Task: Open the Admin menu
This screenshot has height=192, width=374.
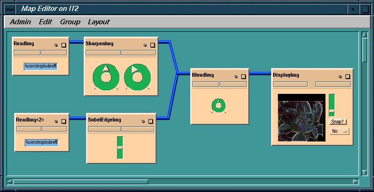Action: (20, 22)
